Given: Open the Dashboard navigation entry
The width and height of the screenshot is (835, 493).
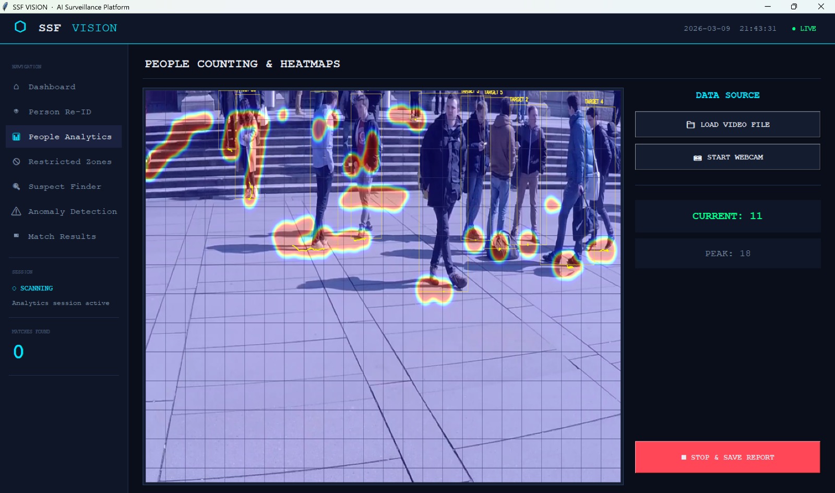Looking at the screenshot, I should [52, 87].
